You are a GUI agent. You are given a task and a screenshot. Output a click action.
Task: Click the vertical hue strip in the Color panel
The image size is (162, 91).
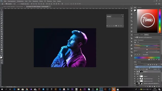(160, 21)
